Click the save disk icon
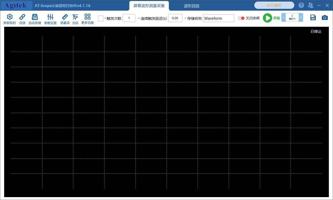 [x=313, y=17]
